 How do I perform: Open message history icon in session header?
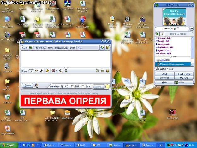pyautogui.click(x=108, y=48)
